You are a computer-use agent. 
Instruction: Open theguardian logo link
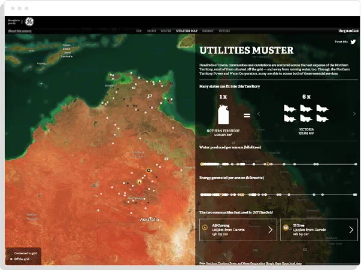point(348,31)
